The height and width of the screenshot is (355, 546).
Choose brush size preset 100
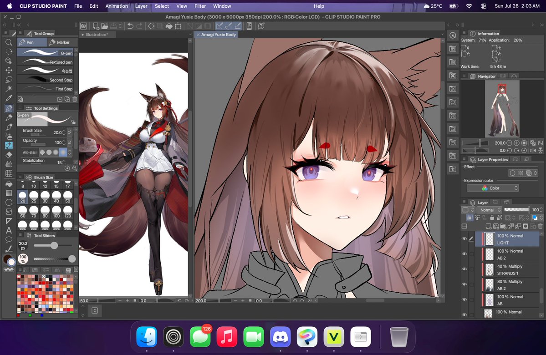[x=56, y=212]
